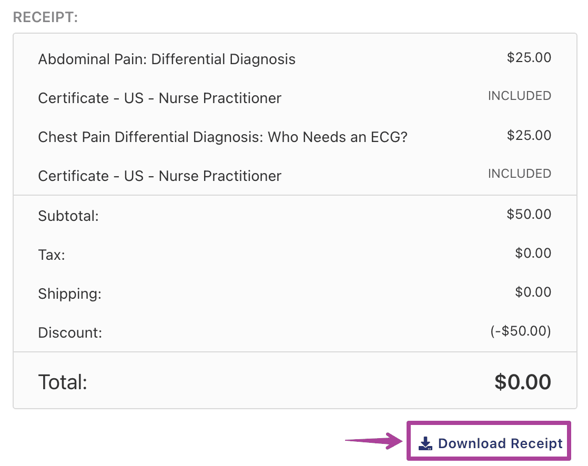Click the Tax label

point(52,255)
